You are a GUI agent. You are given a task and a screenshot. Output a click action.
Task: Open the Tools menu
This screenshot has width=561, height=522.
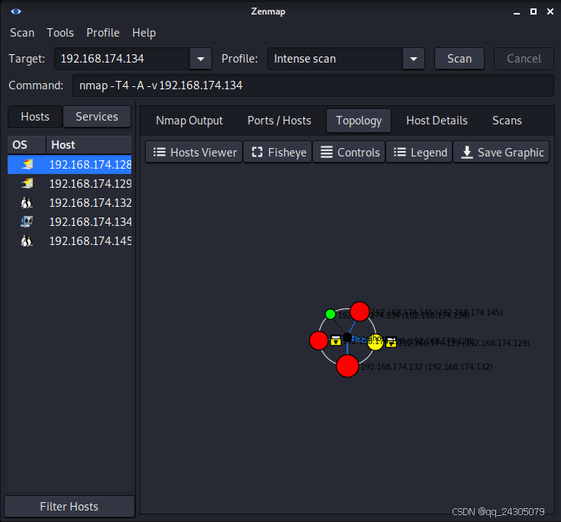(x=60, y=33)
